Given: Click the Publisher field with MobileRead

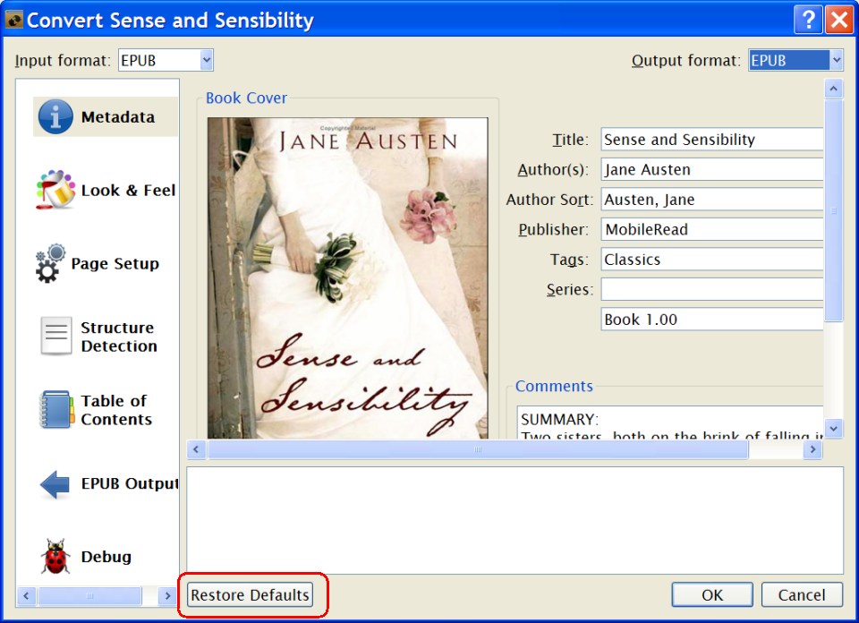Looking at the screenshot, I should tap(711, 229).
